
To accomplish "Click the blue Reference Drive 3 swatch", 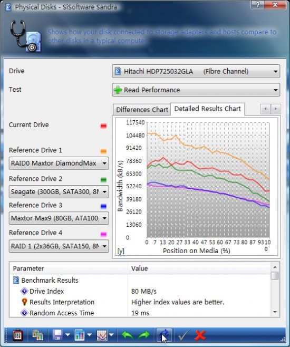I will click(103, 206).
